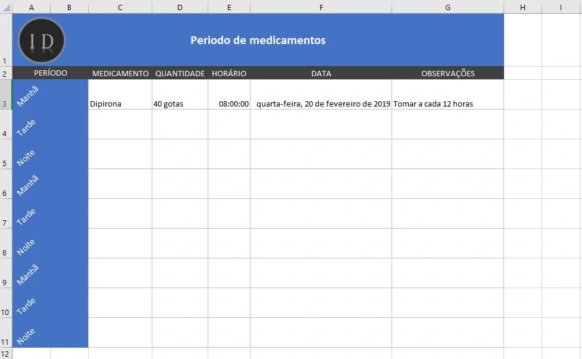Select the MEDICAMENTO header cell

[120, 73]
